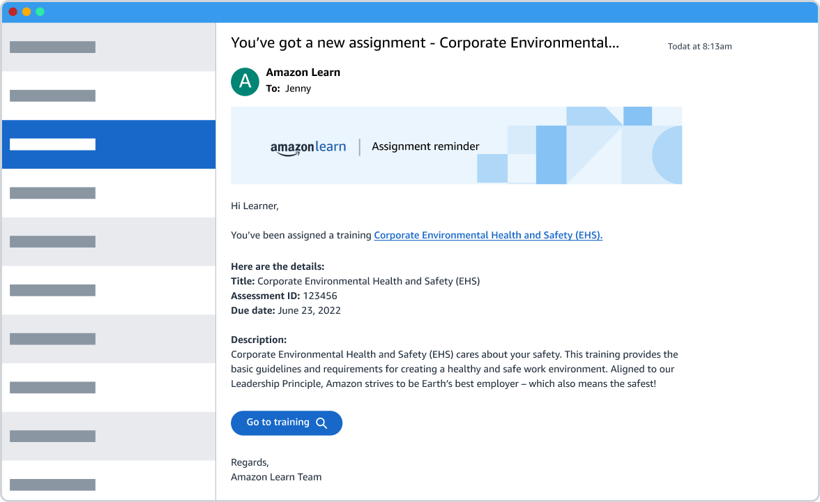Image resolution: width=820 pixels, height=502 pixels.
Task: Click the yellow minimize window dot
Action: 26,12
